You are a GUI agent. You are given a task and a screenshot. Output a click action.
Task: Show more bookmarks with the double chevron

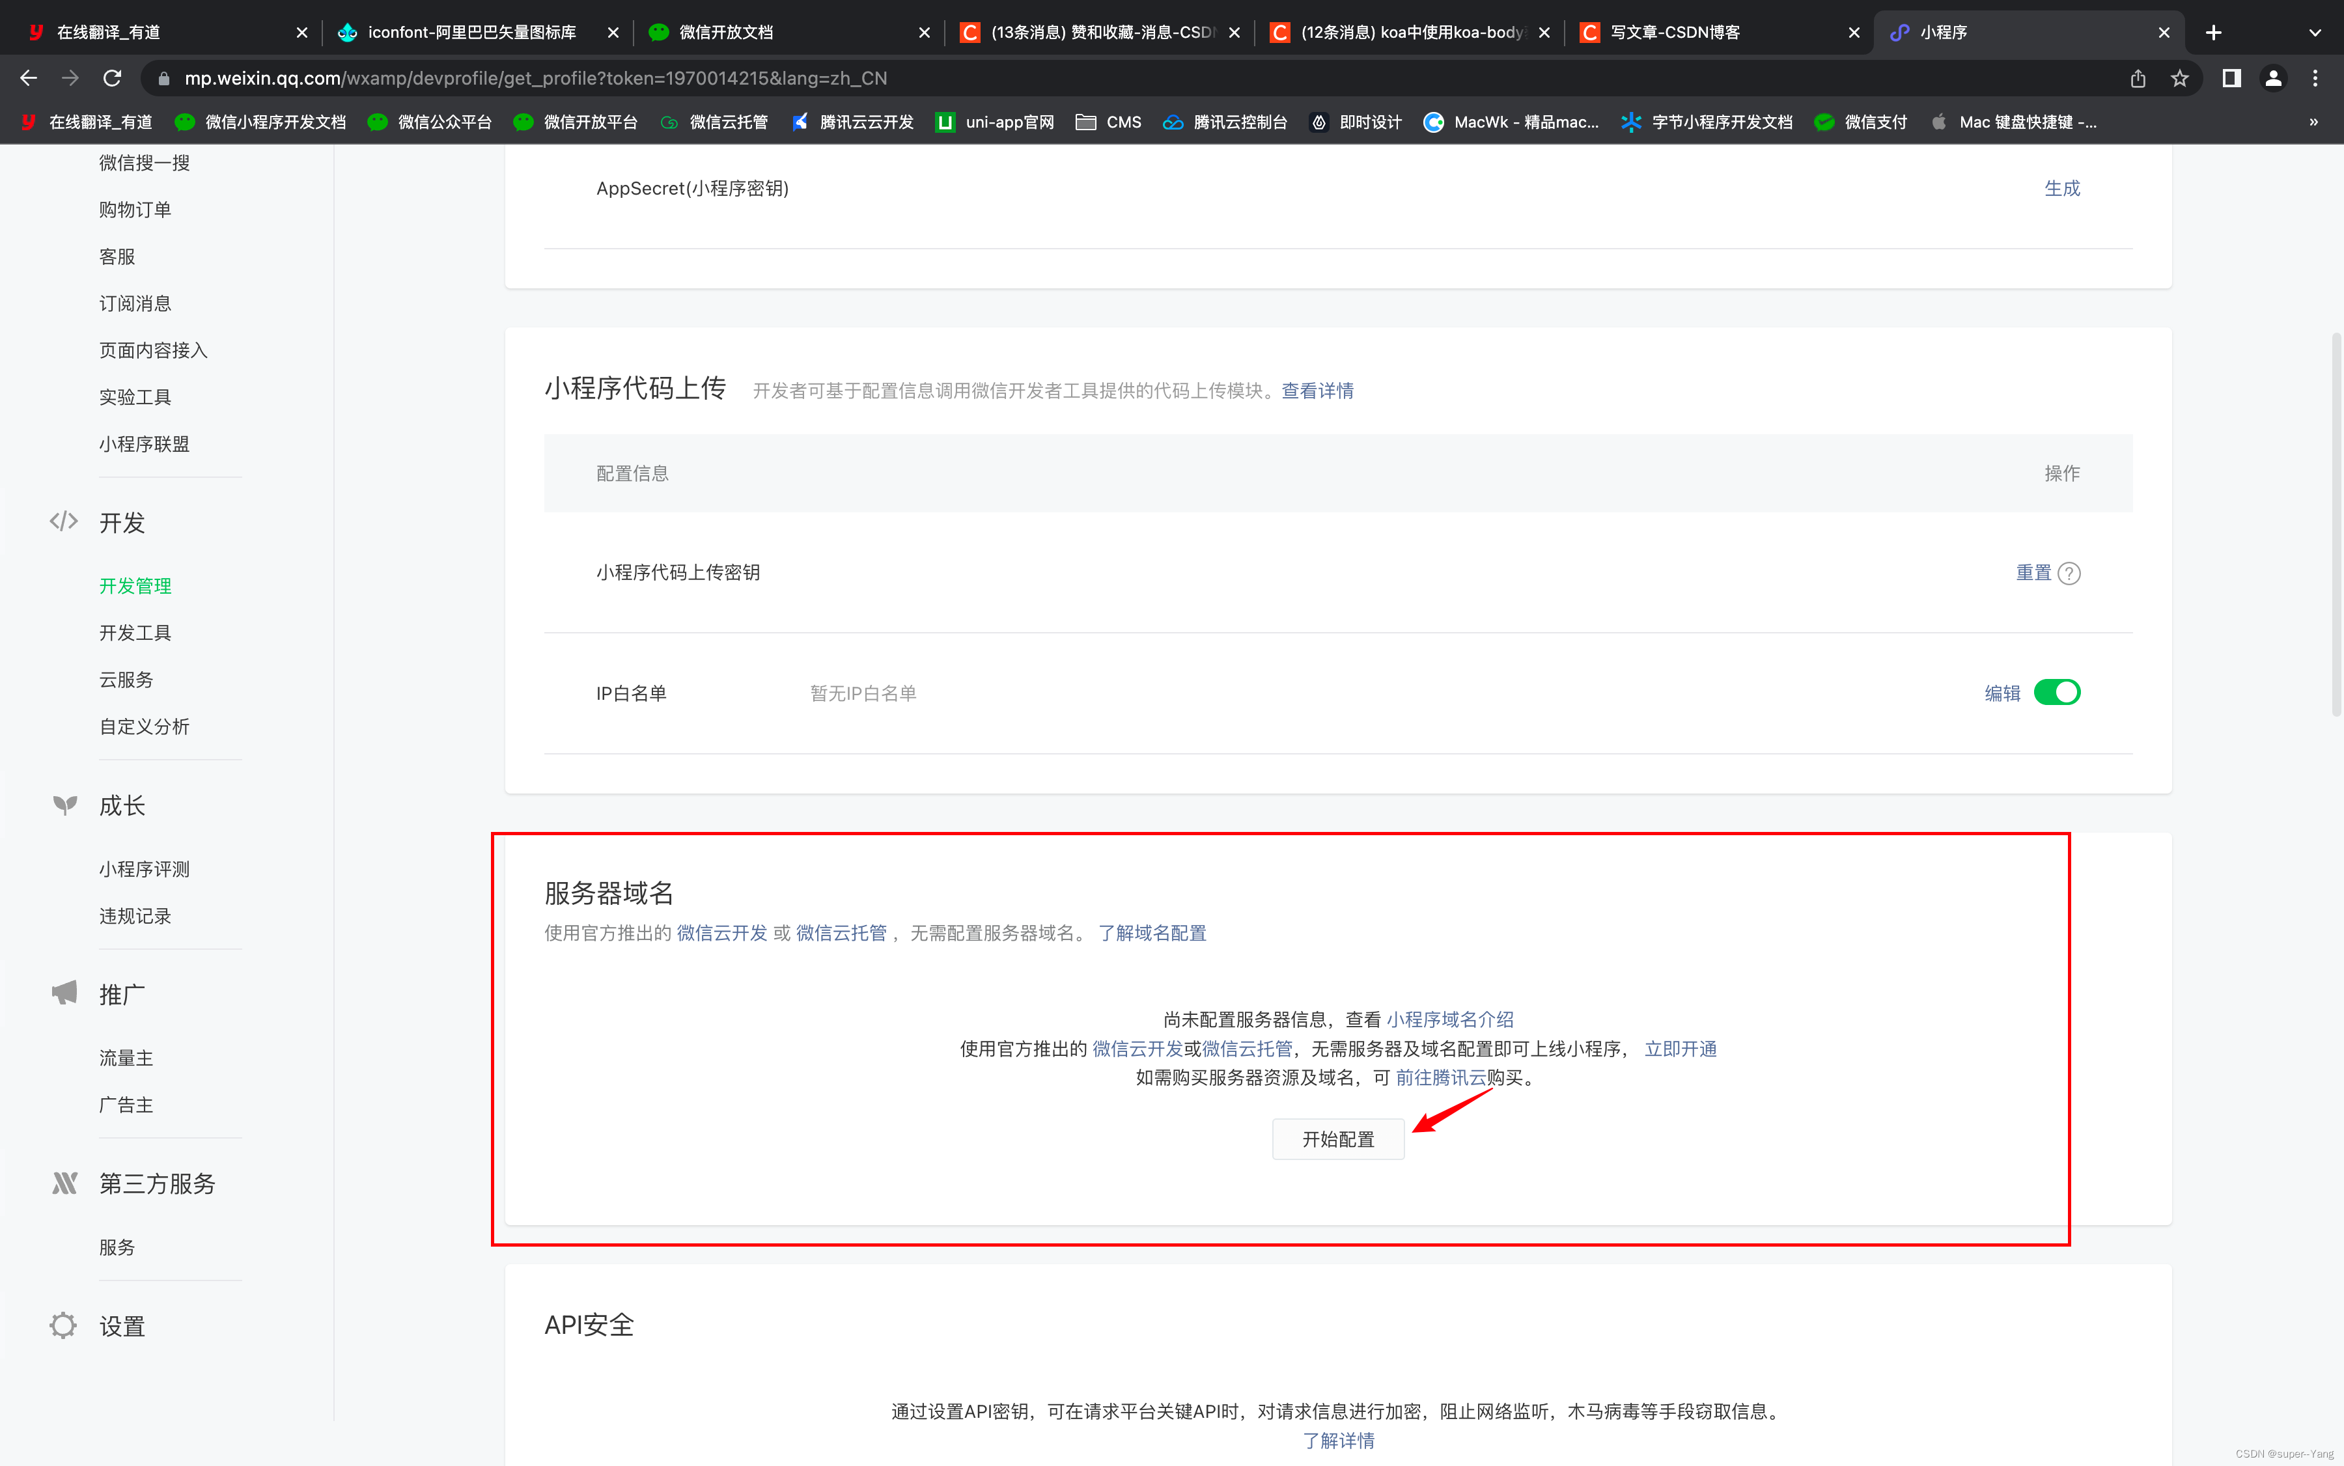[x=2313, y=122]
